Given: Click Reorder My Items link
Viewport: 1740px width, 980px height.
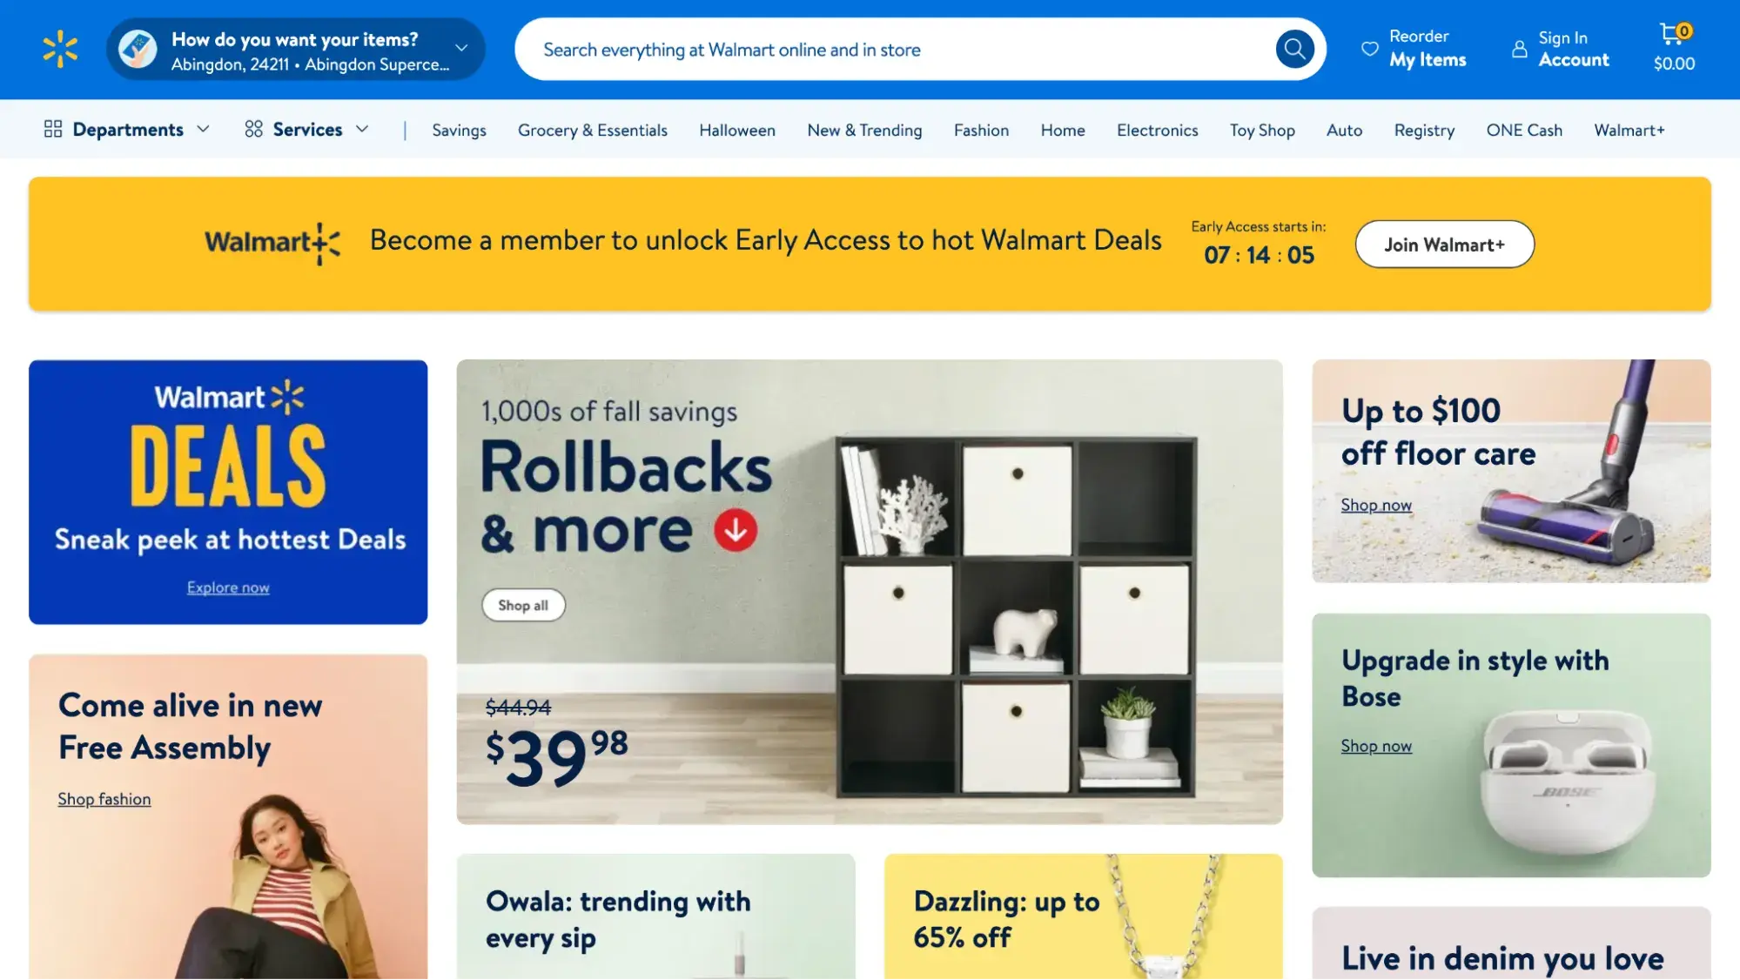Looking at the screenshot, I should tap(1427, 49).
